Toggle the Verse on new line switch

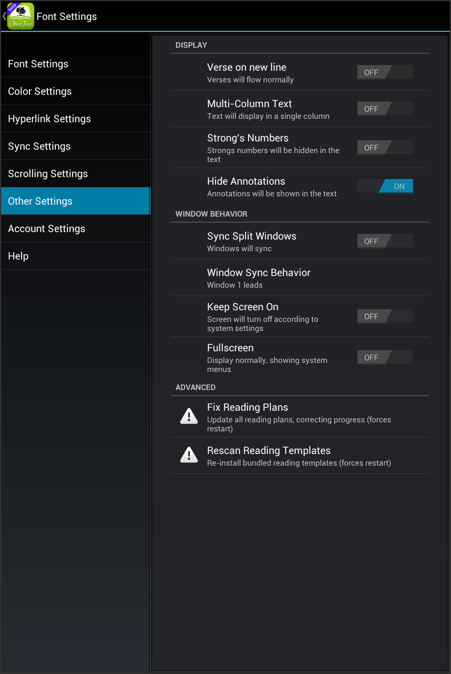tap(385, 72)
